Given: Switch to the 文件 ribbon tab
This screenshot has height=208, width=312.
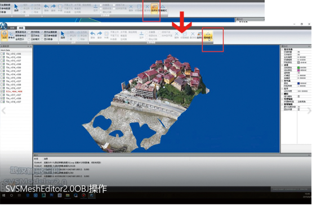Looking at the screenshot, I should pos(12,28).
